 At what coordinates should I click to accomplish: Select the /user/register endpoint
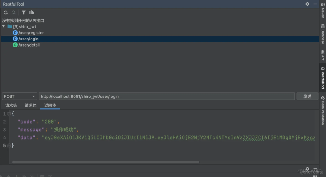(x=31, y=33)
